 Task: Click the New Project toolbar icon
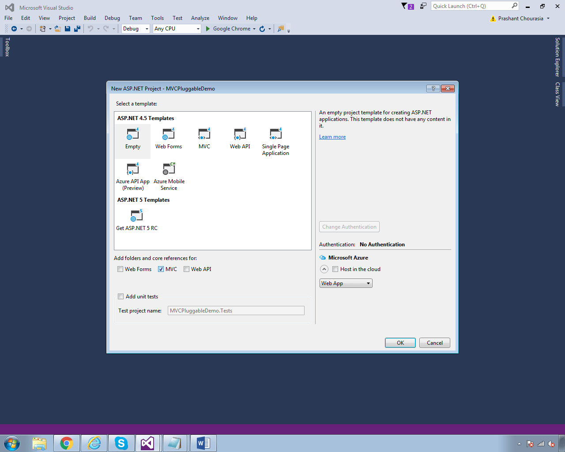pyautogui.click(x=43, y=29)
